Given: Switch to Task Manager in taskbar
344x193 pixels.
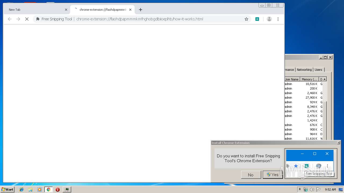Looking at the screenshot, I should (67, 190).
